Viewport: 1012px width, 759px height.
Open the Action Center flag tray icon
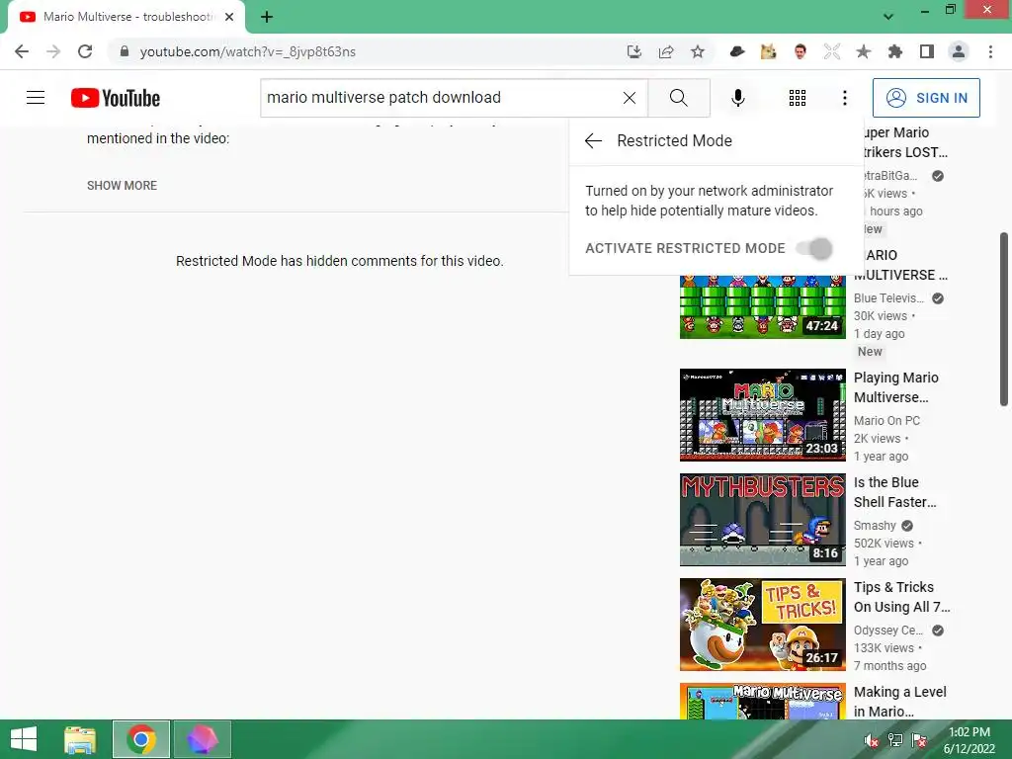919,740
